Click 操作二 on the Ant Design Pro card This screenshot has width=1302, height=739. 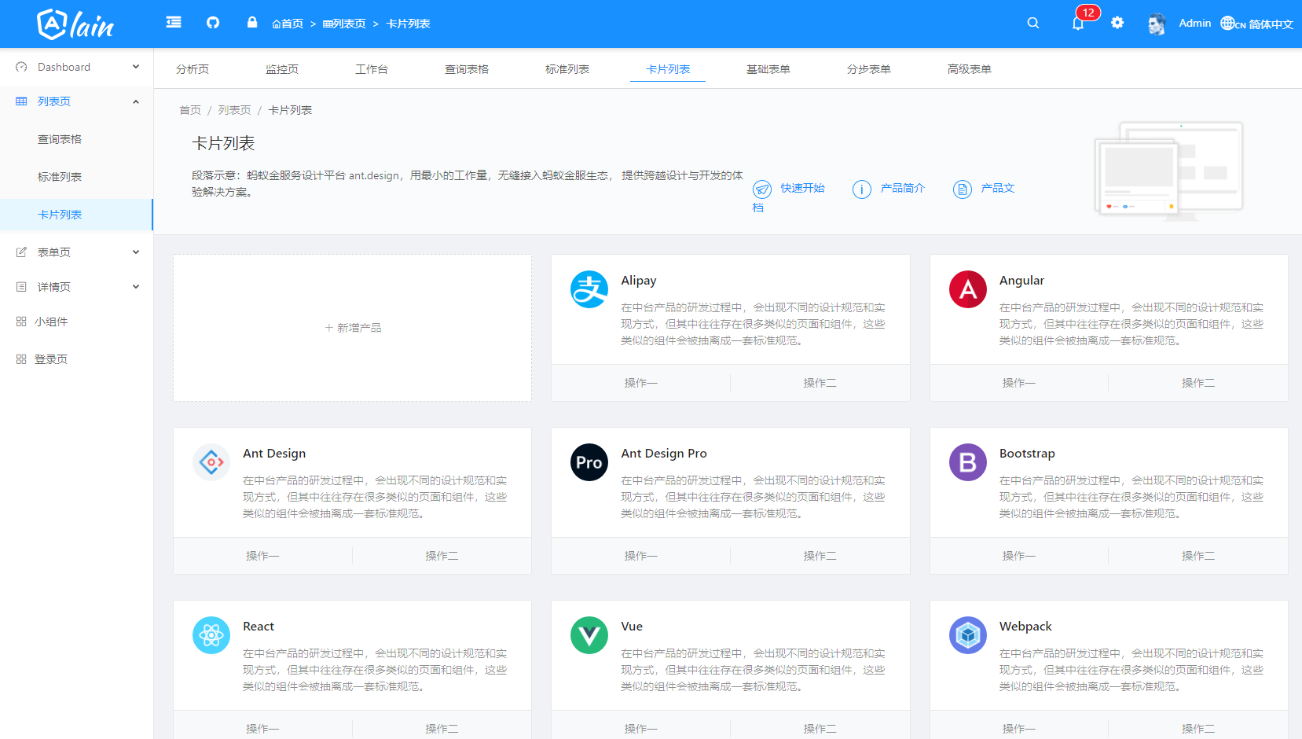pos(820,556)
